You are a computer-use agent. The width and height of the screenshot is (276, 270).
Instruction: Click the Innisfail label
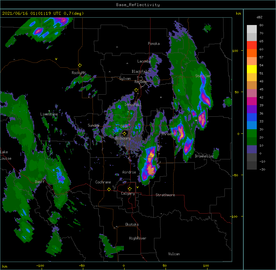[x=133, y=105]
